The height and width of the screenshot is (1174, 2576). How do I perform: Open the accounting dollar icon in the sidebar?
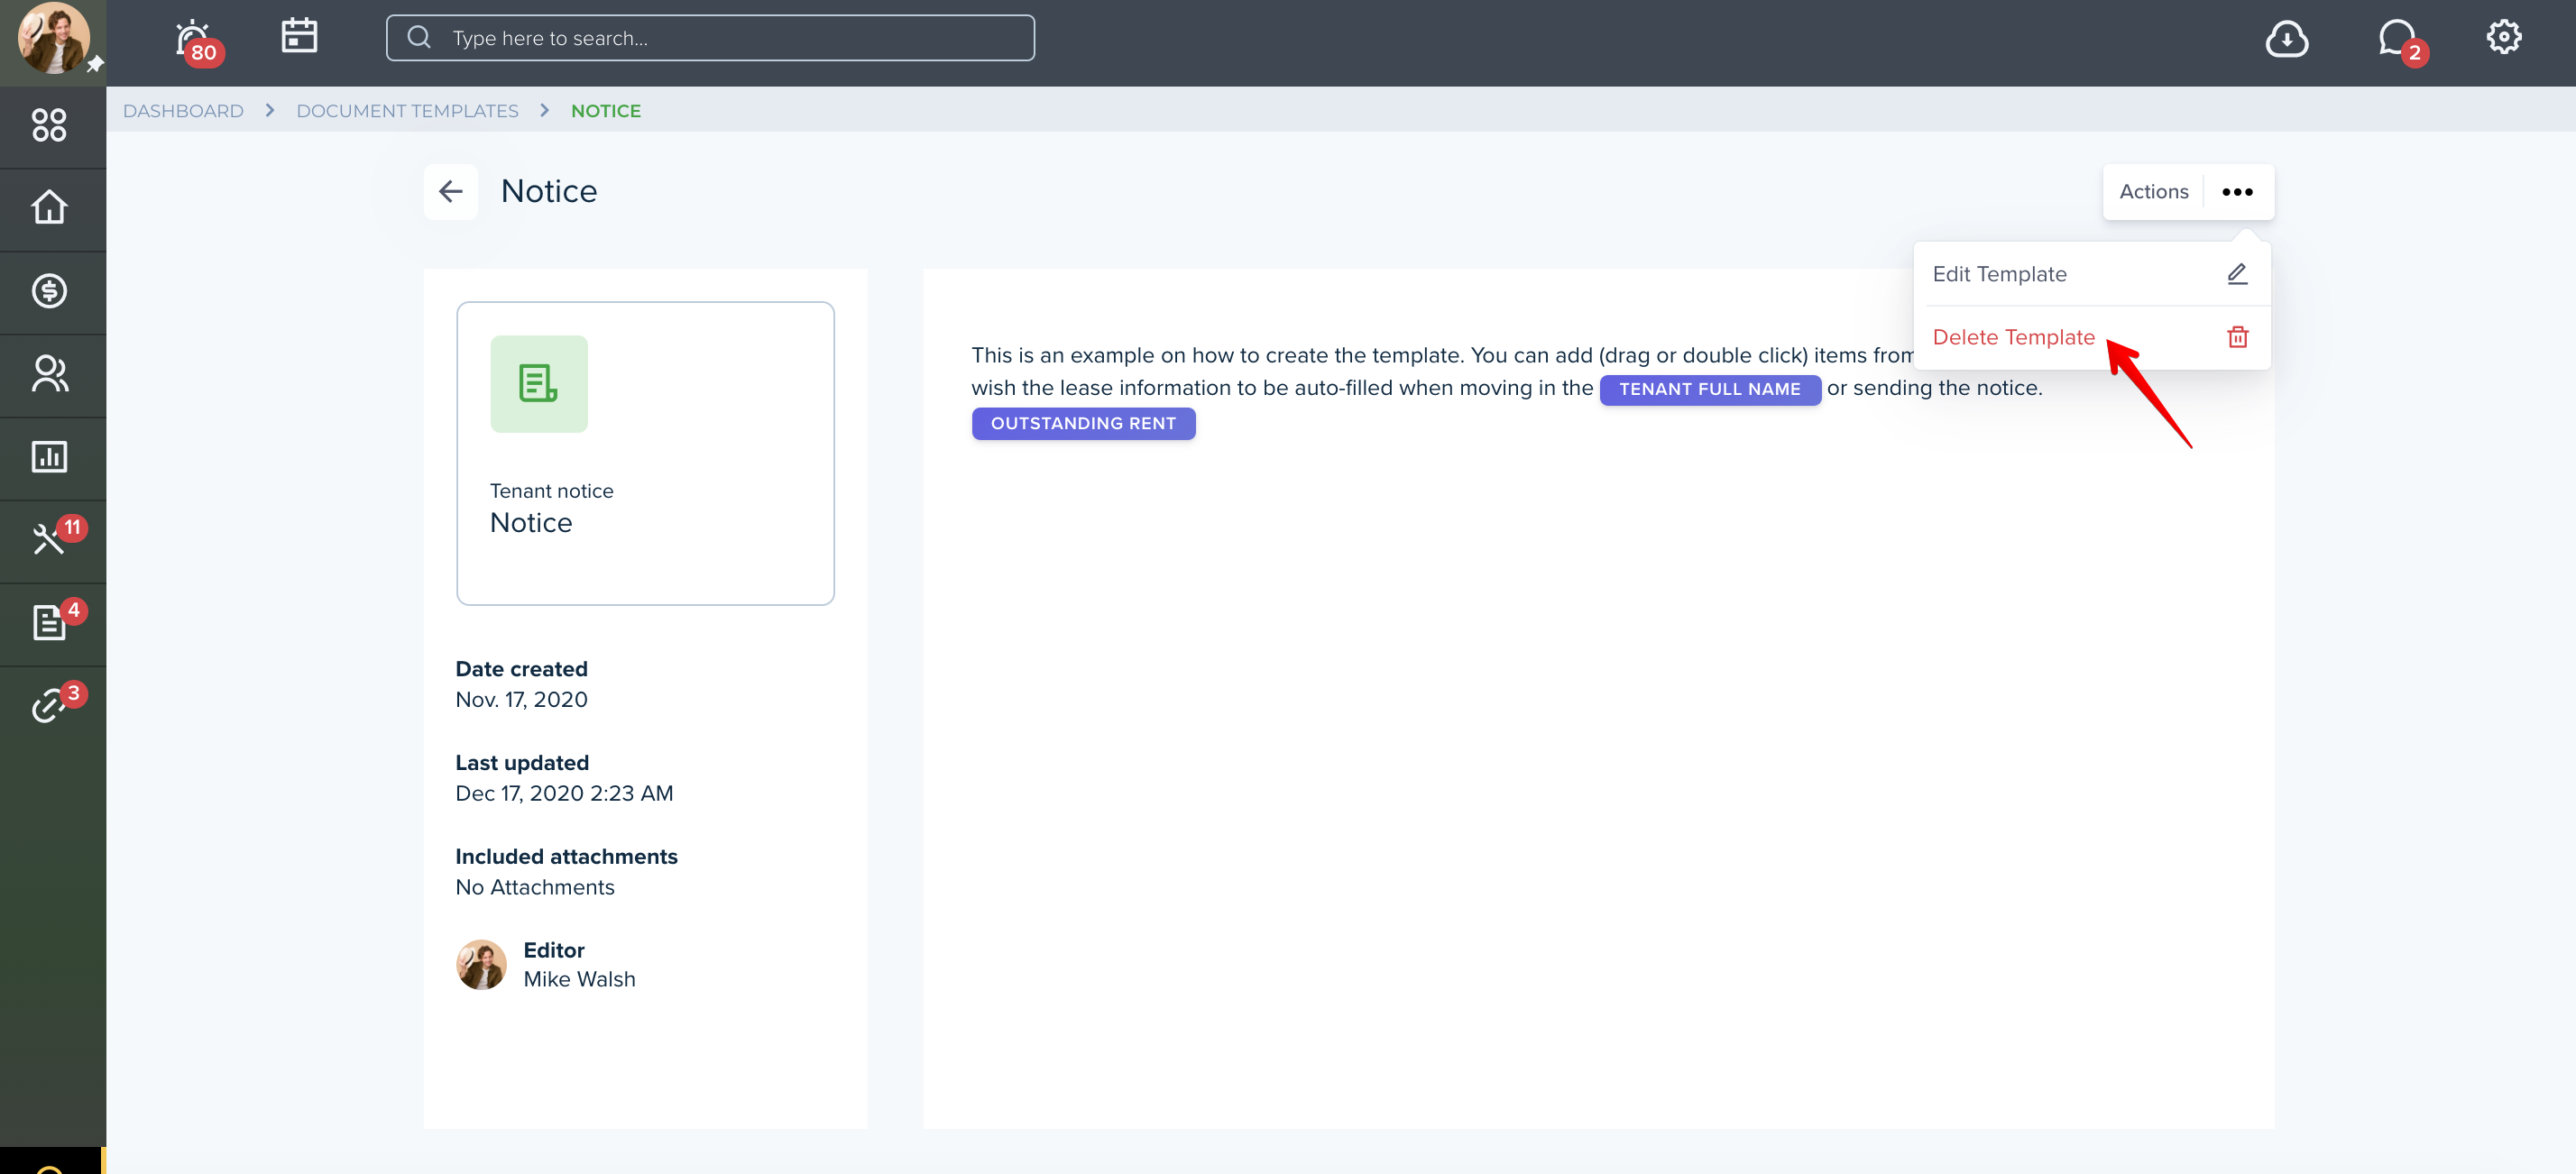click(x=49, y=291)
